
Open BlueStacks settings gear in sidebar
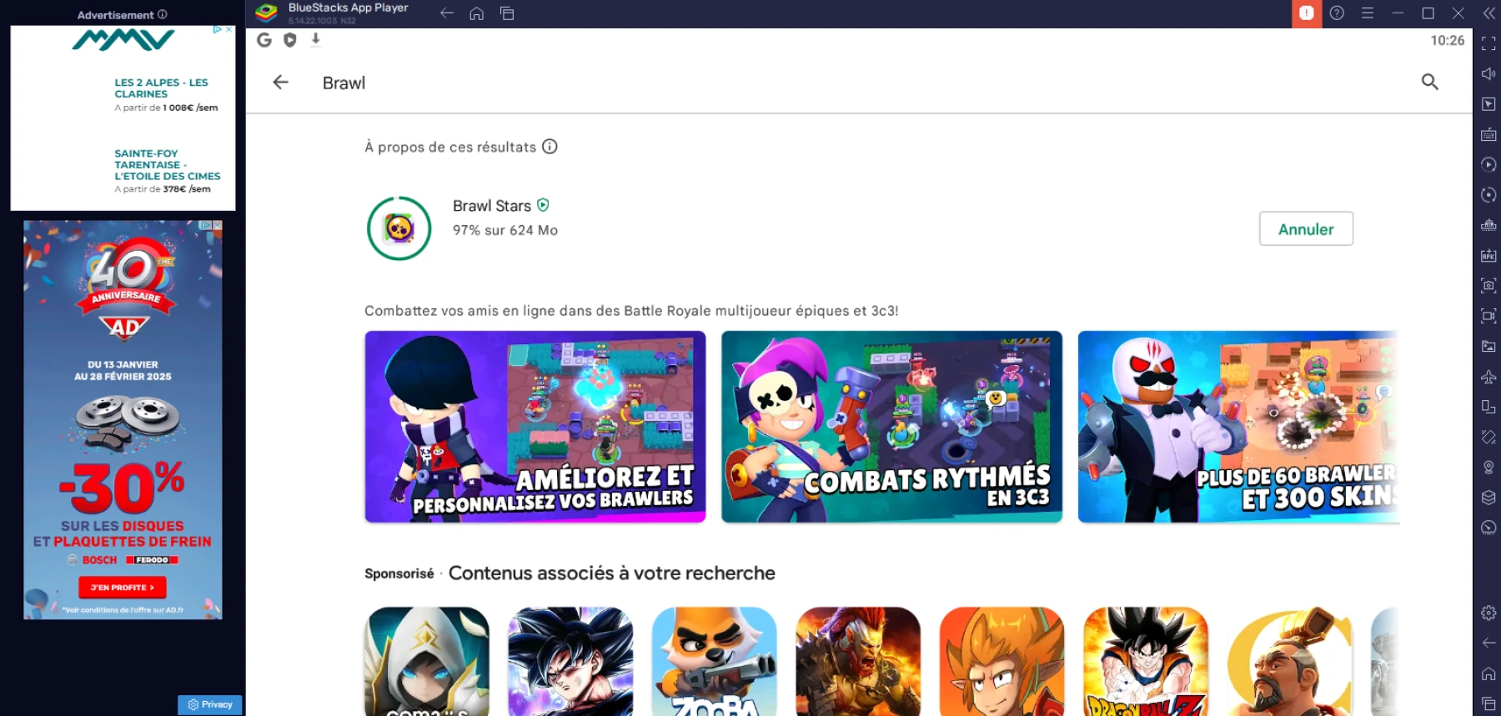tap(1488, 613)
